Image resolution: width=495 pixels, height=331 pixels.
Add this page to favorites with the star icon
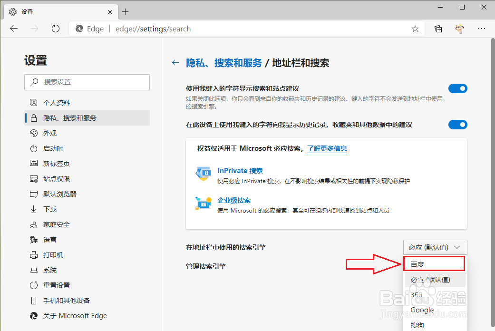[415, 29]
